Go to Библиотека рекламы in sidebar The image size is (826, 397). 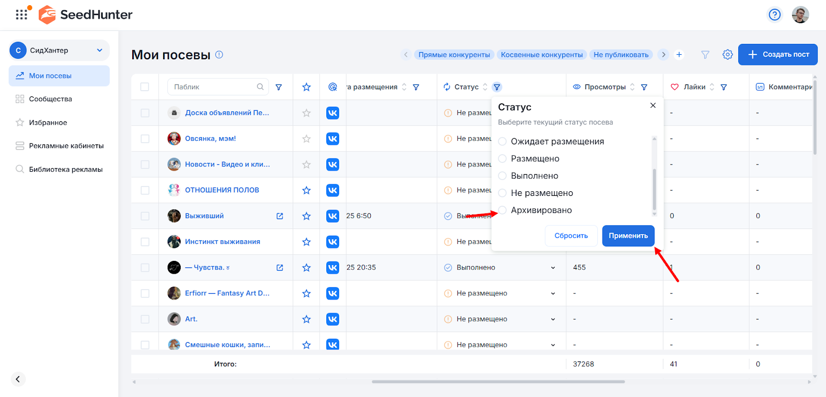pyautogui.click(x=66, y=170)
